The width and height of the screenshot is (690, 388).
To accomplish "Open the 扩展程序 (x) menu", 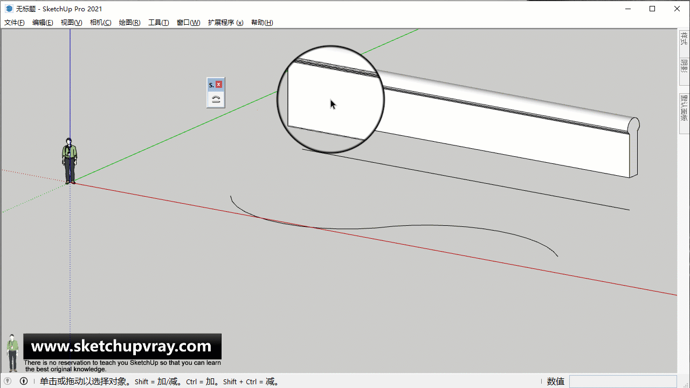I will point(225,23).
